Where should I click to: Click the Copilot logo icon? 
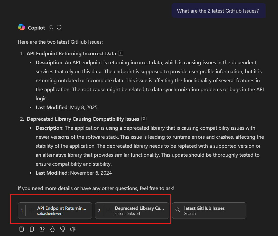point(22,27)
